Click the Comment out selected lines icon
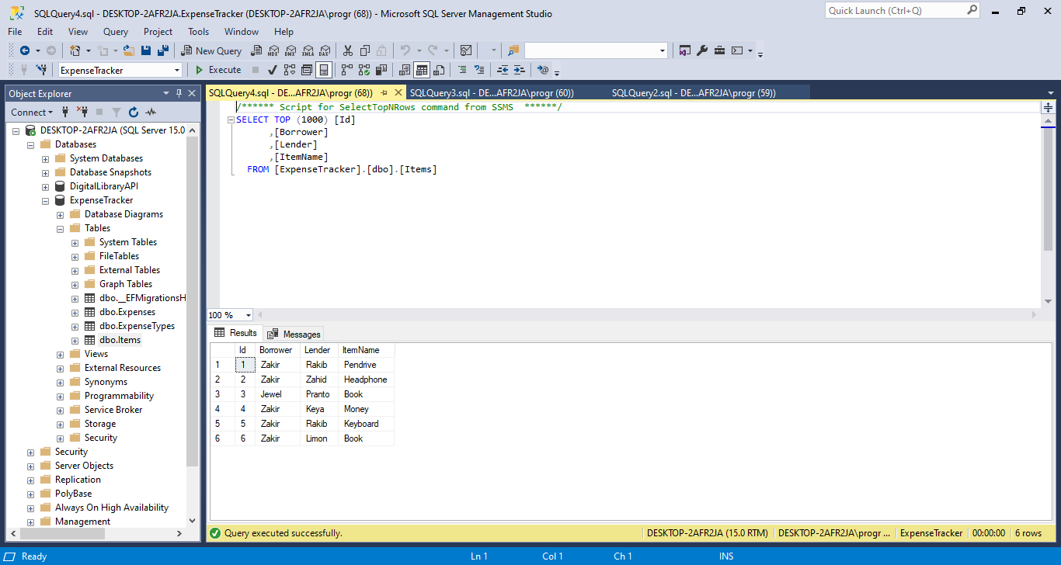 pos(462,70)
